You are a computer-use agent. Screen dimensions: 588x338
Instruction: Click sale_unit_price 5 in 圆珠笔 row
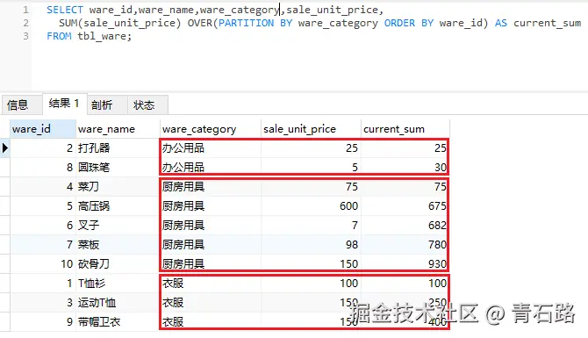coord(355,168)
